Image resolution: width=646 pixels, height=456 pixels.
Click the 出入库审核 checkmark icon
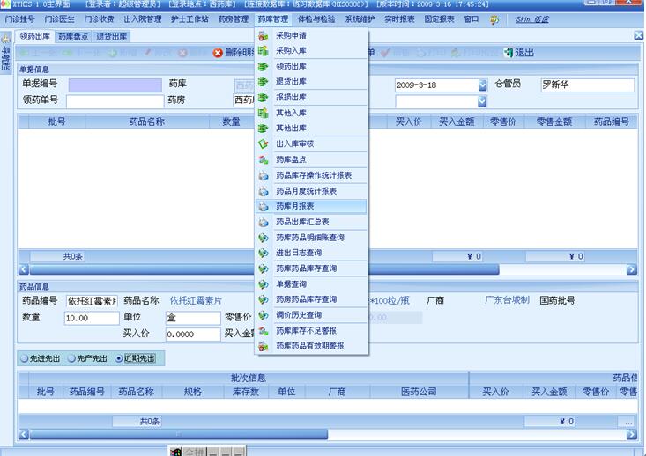[264, 144]
